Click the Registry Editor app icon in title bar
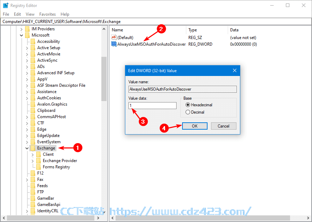This screenshot has height=222, width=312. point(5,5)
